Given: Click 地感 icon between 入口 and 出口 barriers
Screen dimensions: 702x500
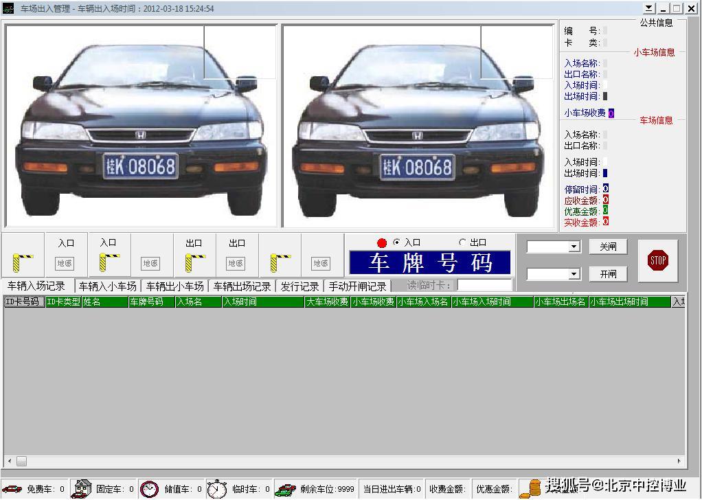Looking at the screenshot, I should (x=150, y=263).
